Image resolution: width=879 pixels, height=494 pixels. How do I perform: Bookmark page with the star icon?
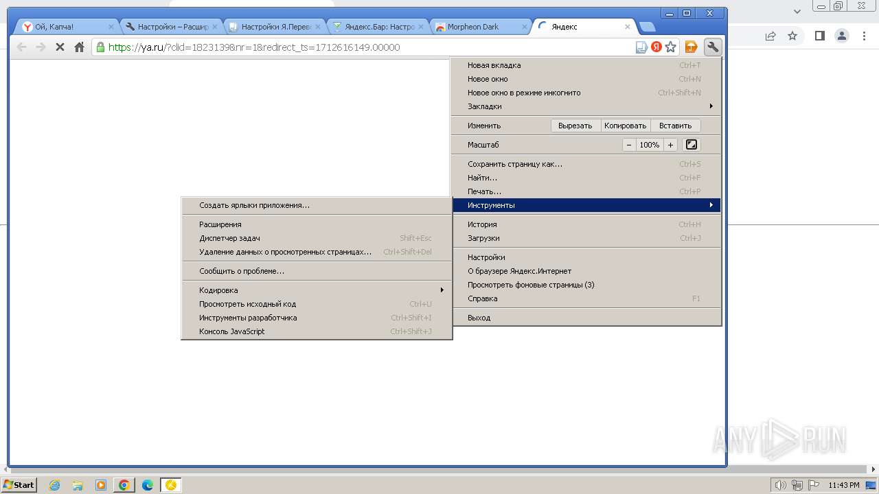(671, 47)
